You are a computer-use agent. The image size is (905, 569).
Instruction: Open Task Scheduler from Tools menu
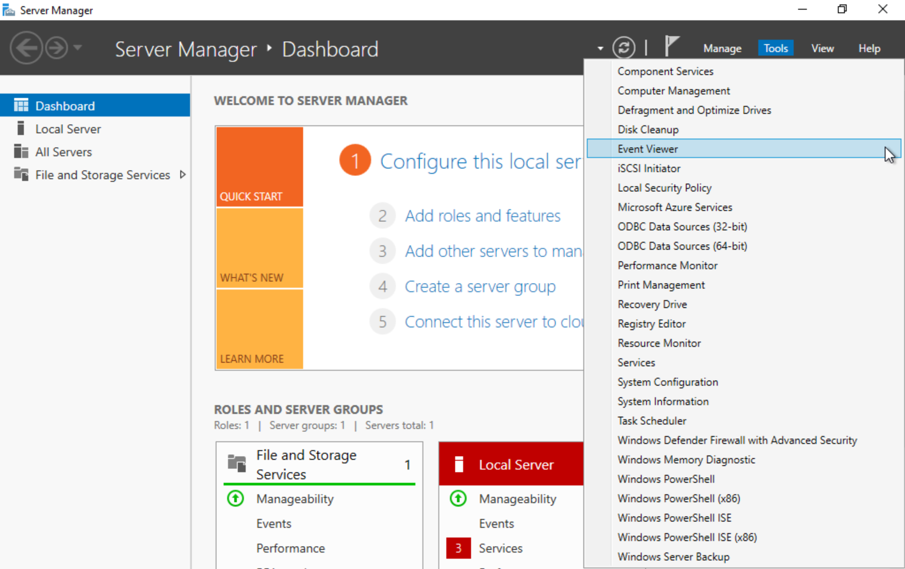click(744, 421)
